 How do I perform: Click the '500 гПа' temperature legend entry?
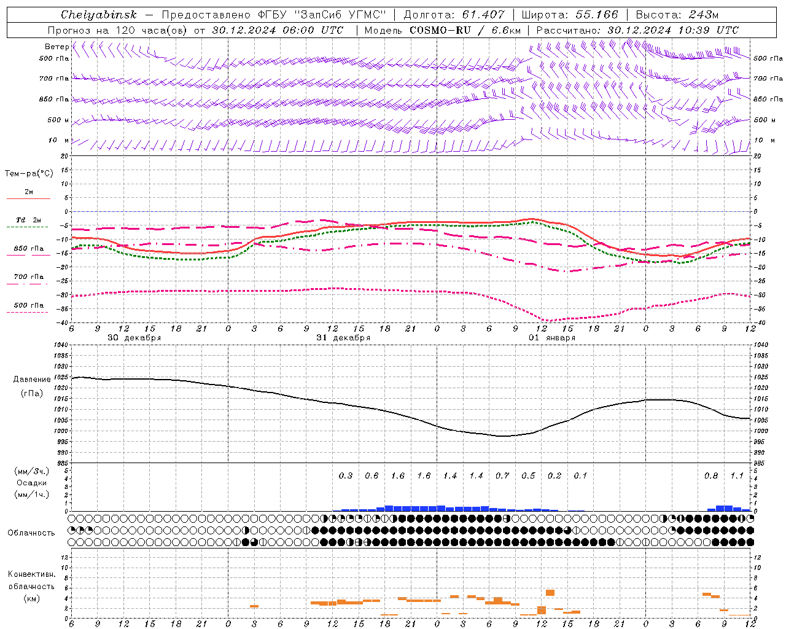tap(29, 305)
